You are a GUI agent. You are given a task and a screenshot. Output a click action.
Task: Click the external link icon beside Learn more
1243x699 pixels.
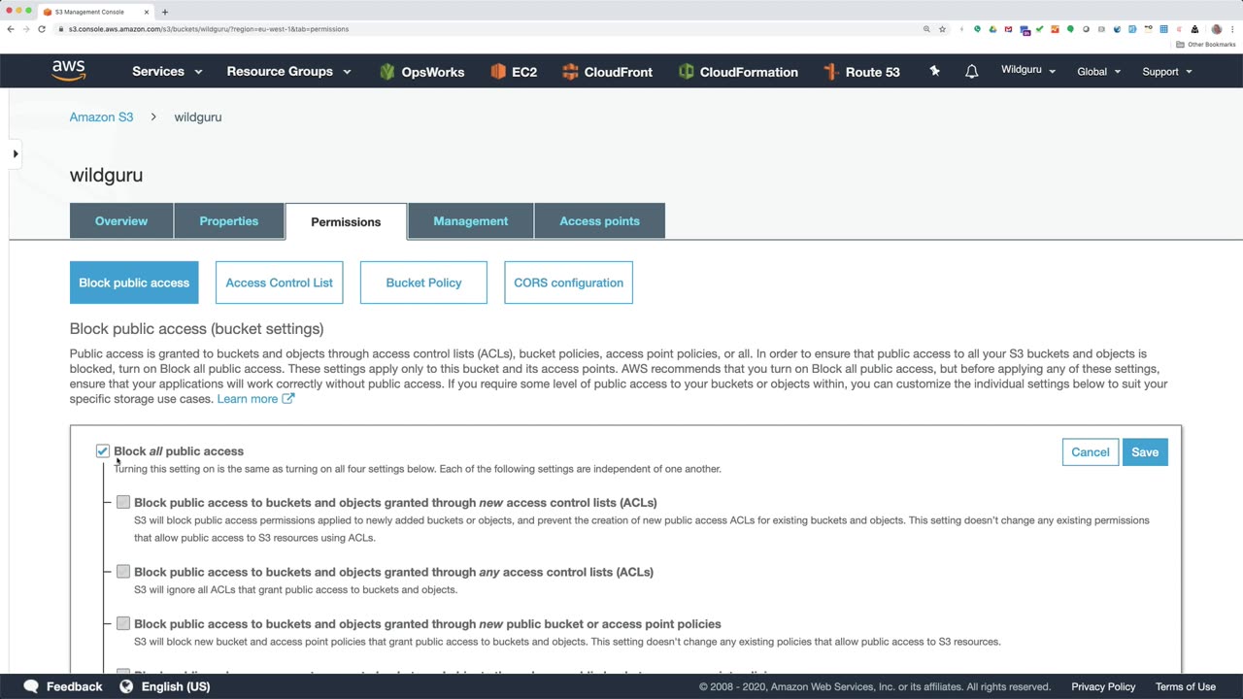(287, 398)
